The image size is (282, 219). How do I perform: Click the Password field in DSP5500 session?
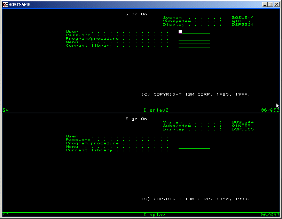click(x=194, y=140)
